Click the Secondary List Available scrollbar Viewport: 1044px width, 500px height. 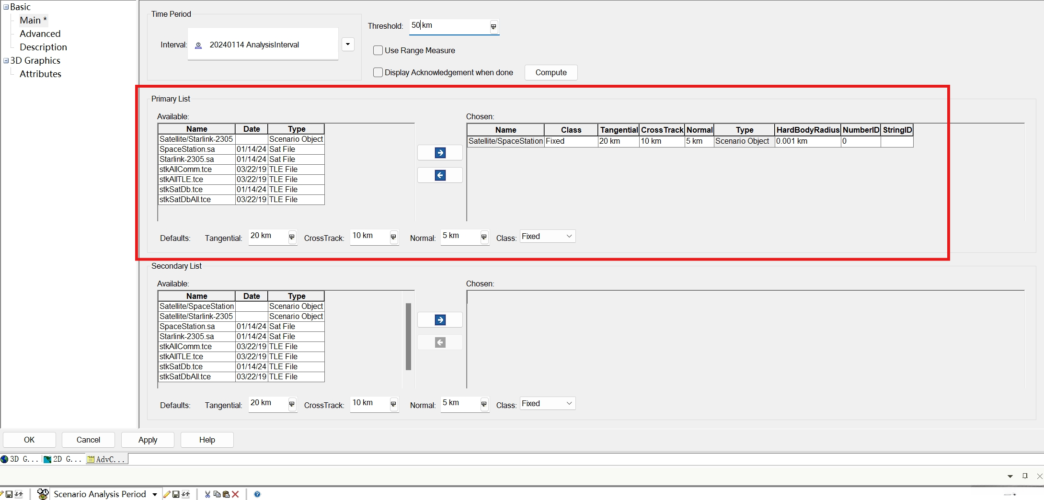(408, 336)
